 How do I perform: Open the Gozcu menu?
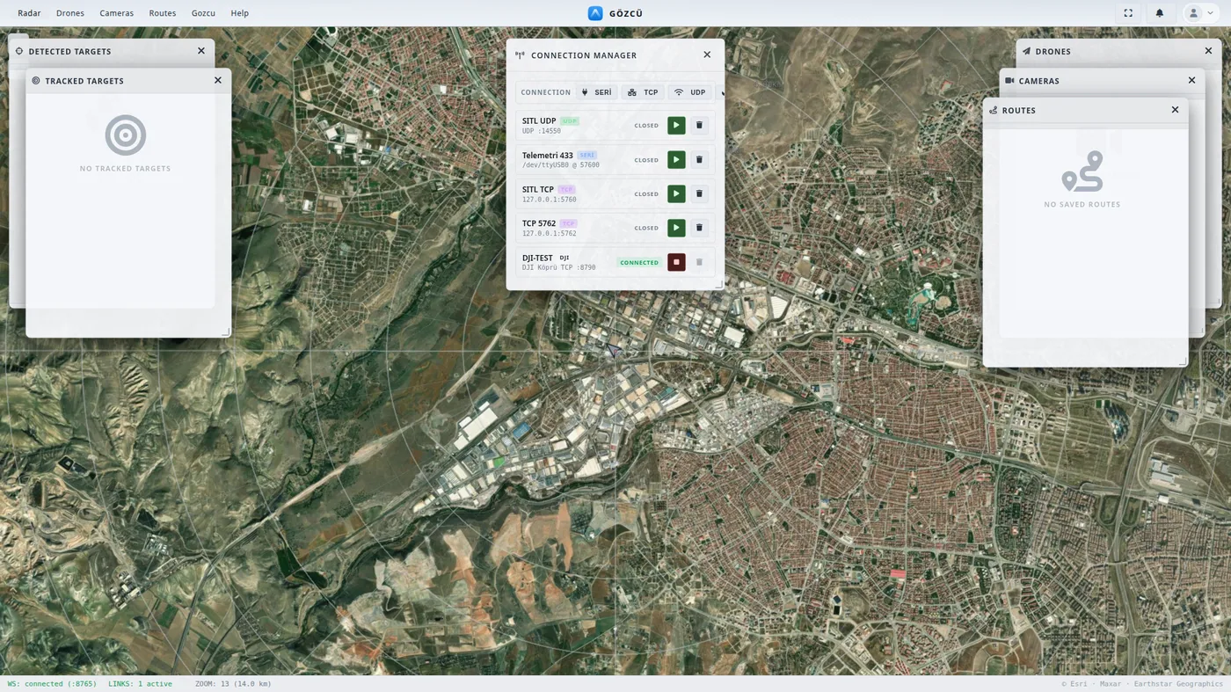click(203, 13)
